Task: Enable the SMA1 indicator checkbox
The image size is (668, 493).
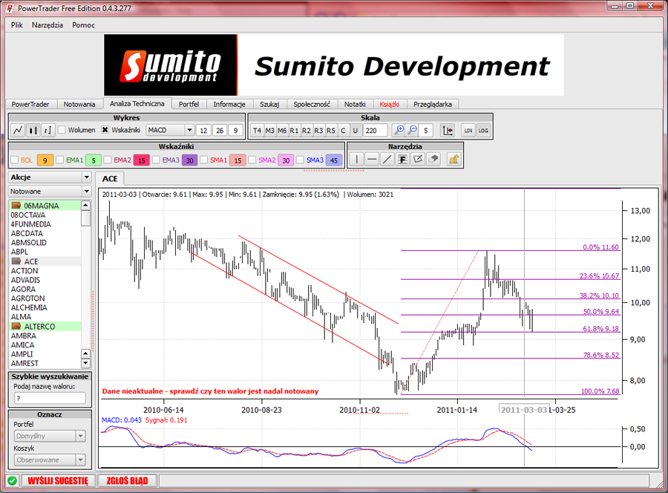Action: point(203,160)
